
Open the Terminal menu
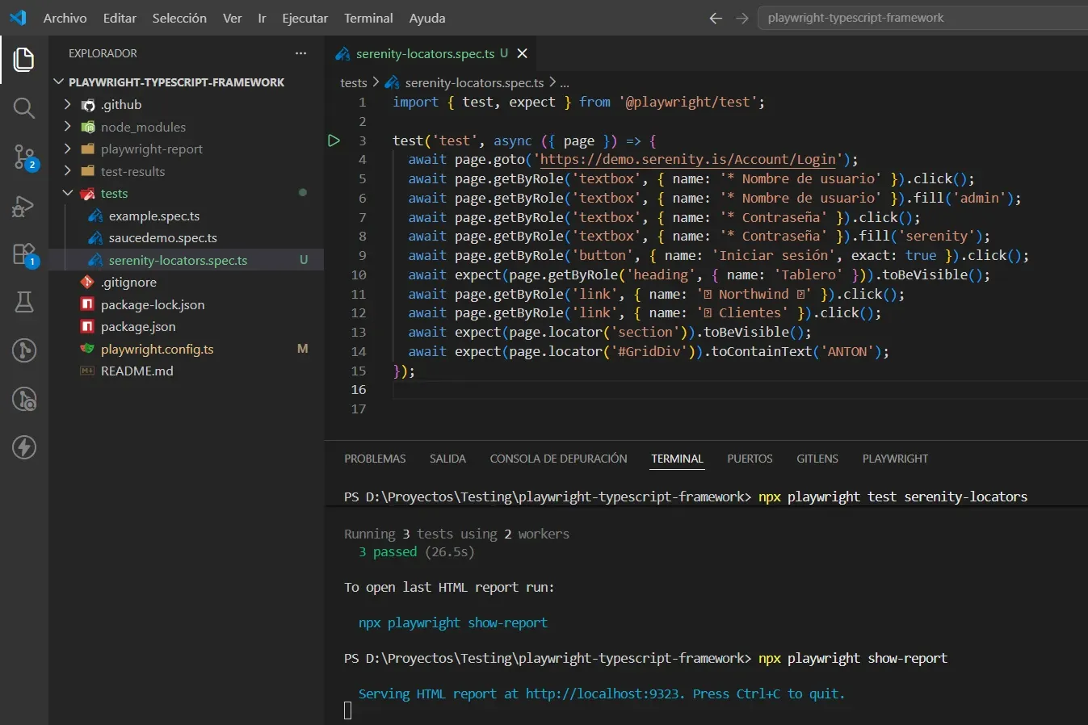click(368, 18)
